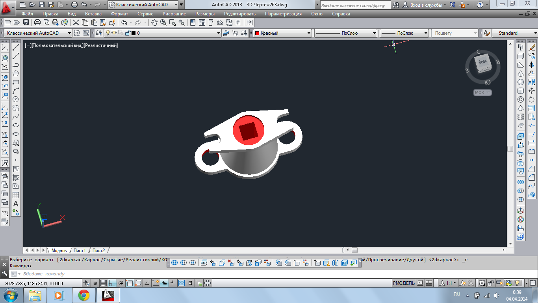Open the Рисование menu

174,14
